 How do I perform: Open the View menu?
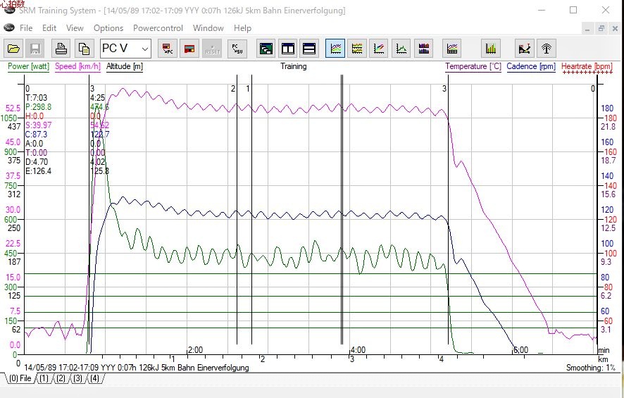tap(75, 28)
